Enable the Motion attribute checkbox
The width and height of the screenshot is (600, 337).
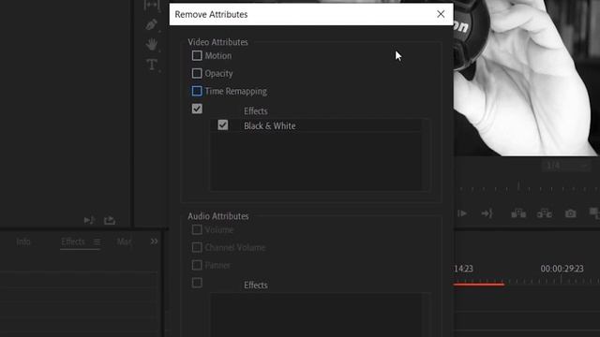click(197, 55)
